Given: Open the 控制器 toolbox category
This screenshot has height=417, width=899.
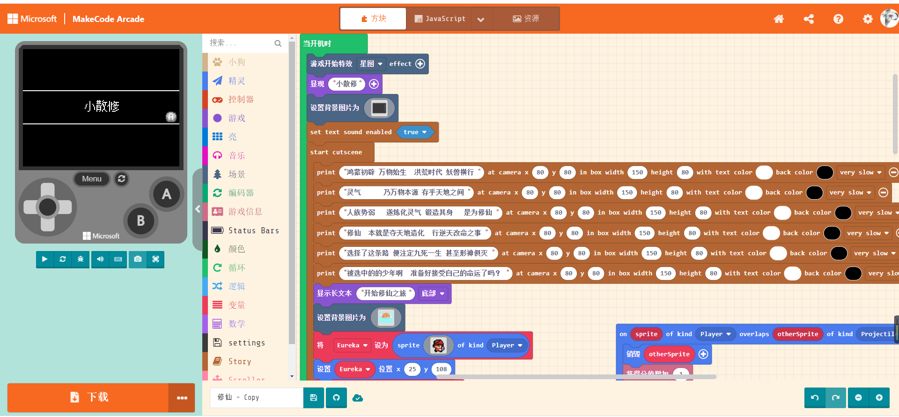Looking at the screenshot, I should [245, 99].
